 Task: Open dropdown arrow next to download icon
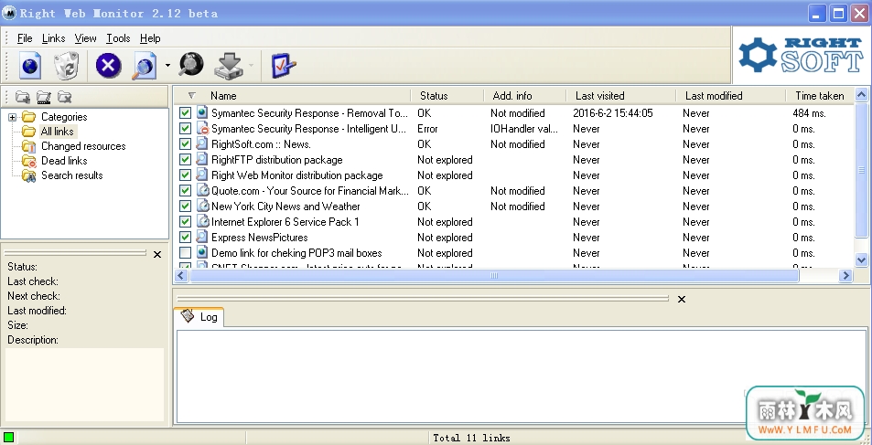[x=251, y=66]
